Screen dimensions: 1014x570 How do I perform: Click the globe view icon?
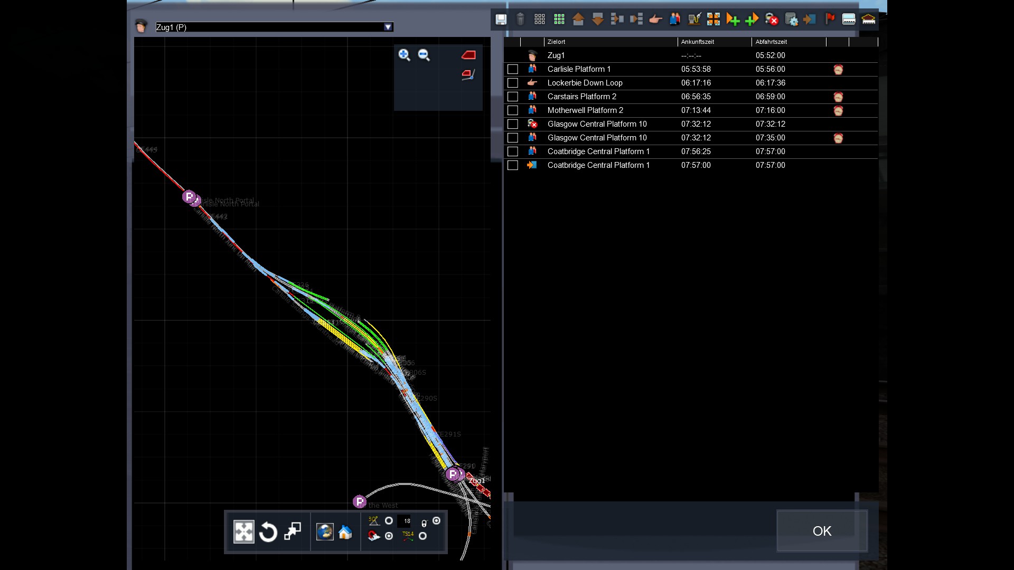click(x=325, y=532)
